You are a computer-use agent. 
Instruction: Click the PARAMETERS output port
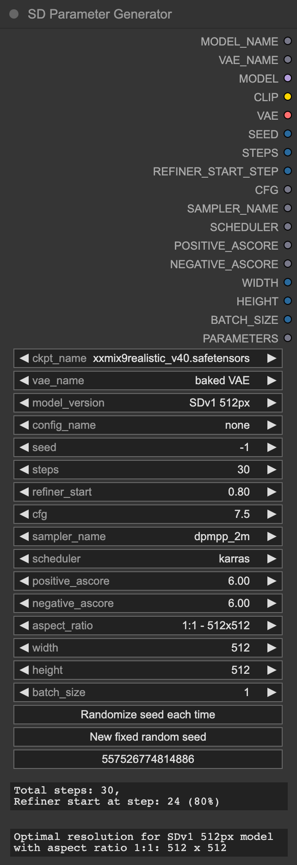pos(288,338)
